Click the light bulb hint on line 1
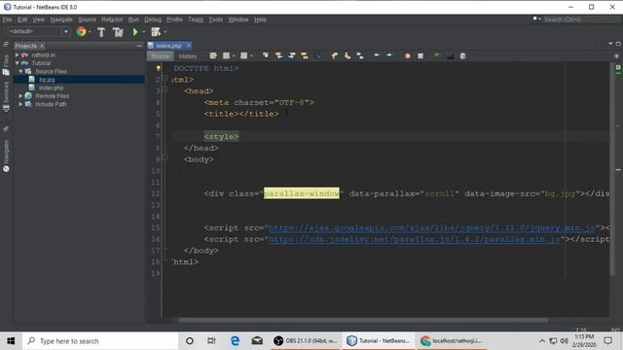 click(158, 68)
